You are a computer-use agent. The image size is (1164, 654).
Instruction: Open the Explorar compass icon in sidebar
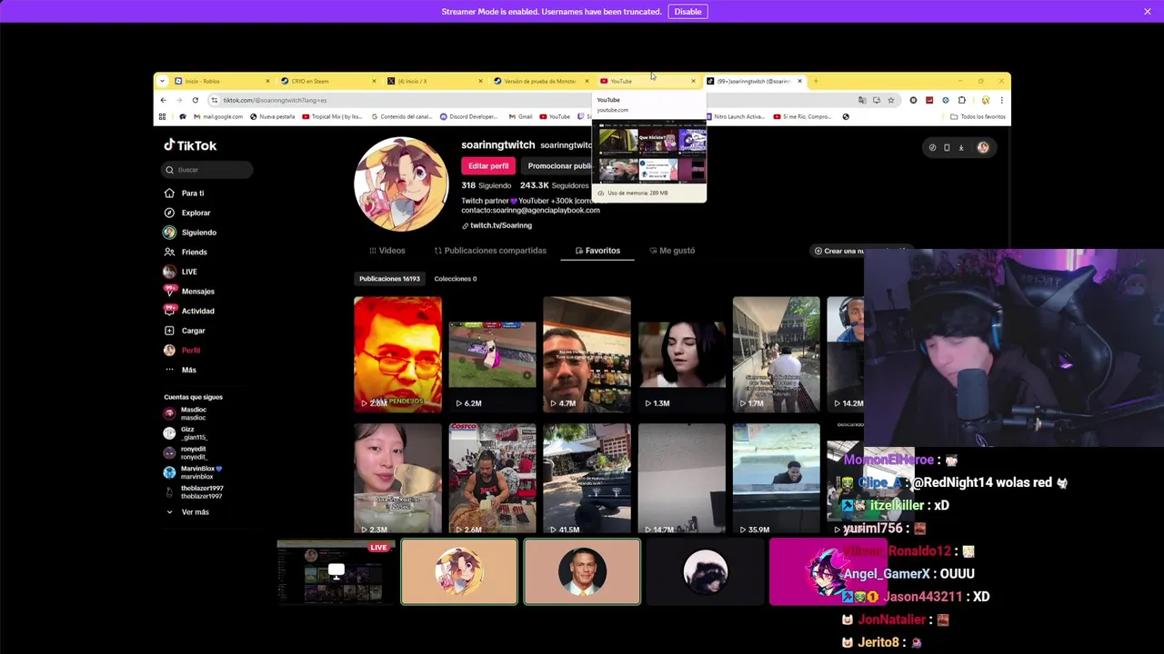tap(169, 213)
